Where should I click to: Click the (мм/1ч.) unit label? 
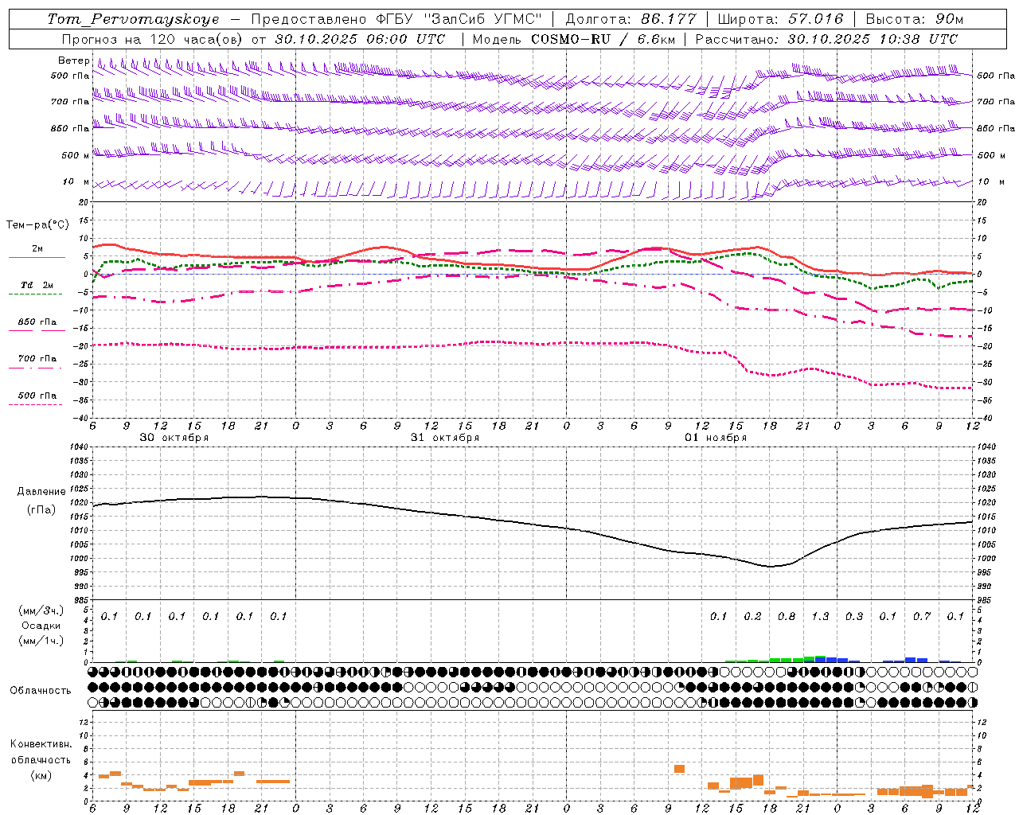41,641
